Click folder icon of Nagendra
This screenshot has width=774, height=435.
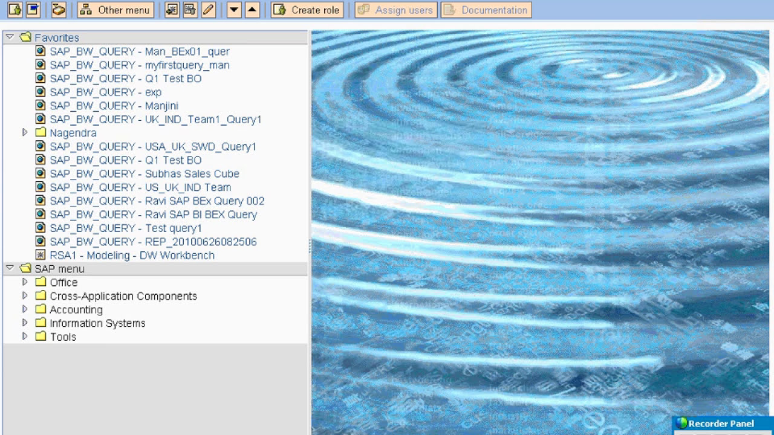[x=41, y=132]
